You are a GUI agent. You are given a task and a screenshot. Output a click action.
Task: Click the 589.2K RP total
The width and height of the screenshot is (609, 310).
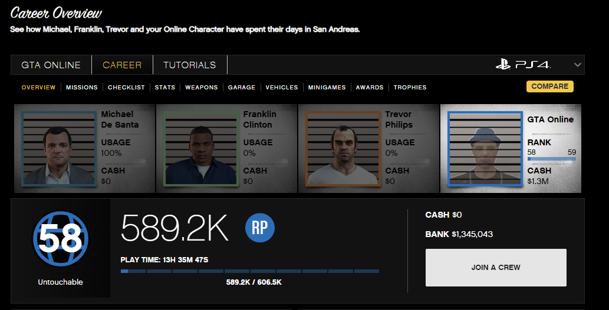(175, 228)
